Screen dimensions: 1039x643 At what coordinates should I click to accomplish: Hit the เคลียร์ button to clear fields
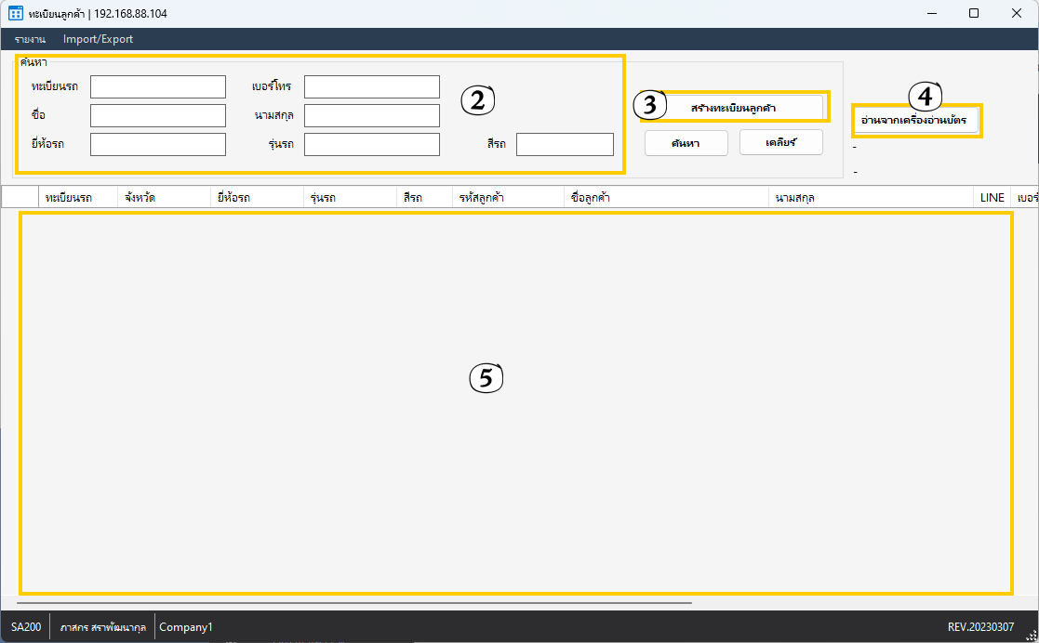click(x=780, y=142)
